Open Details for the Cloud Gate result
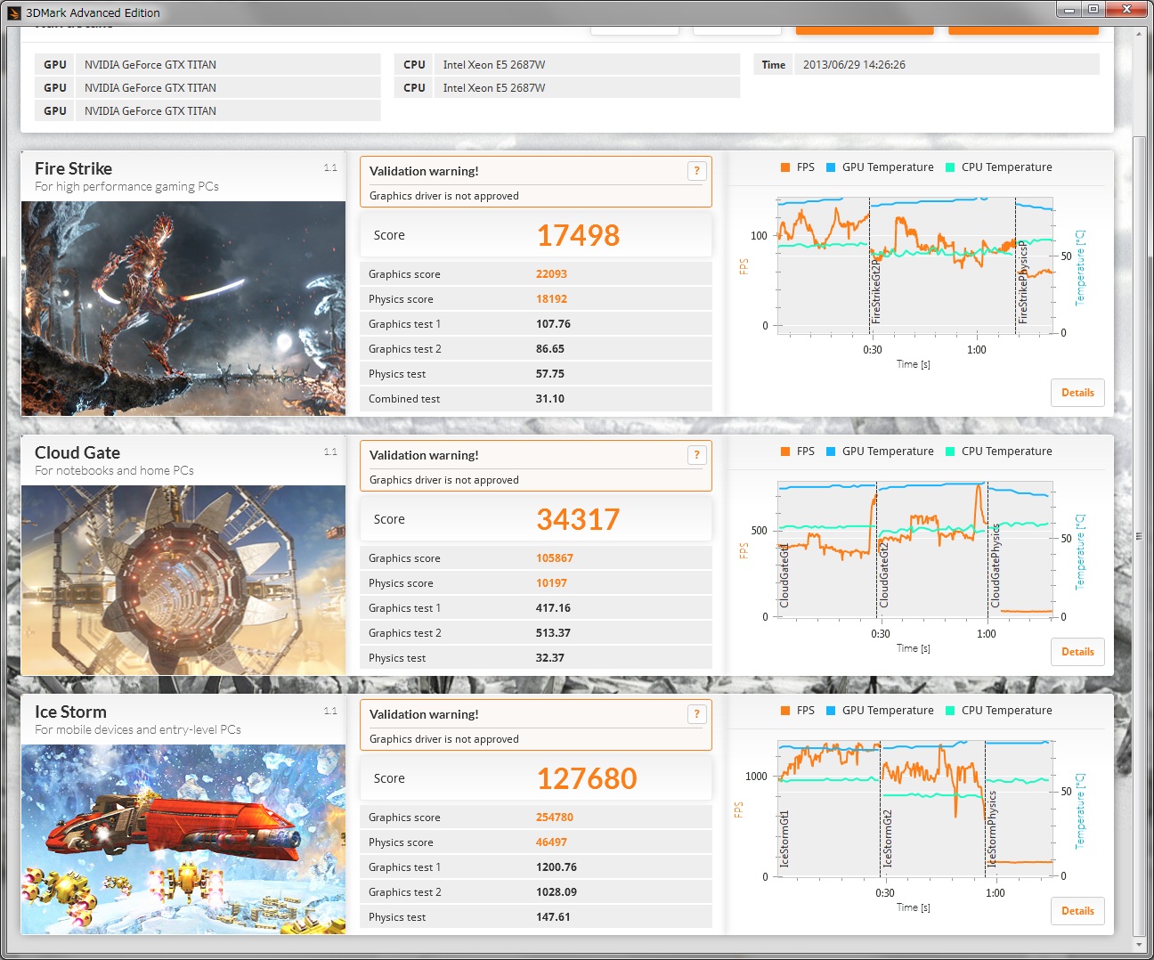 coord(1077,652)
